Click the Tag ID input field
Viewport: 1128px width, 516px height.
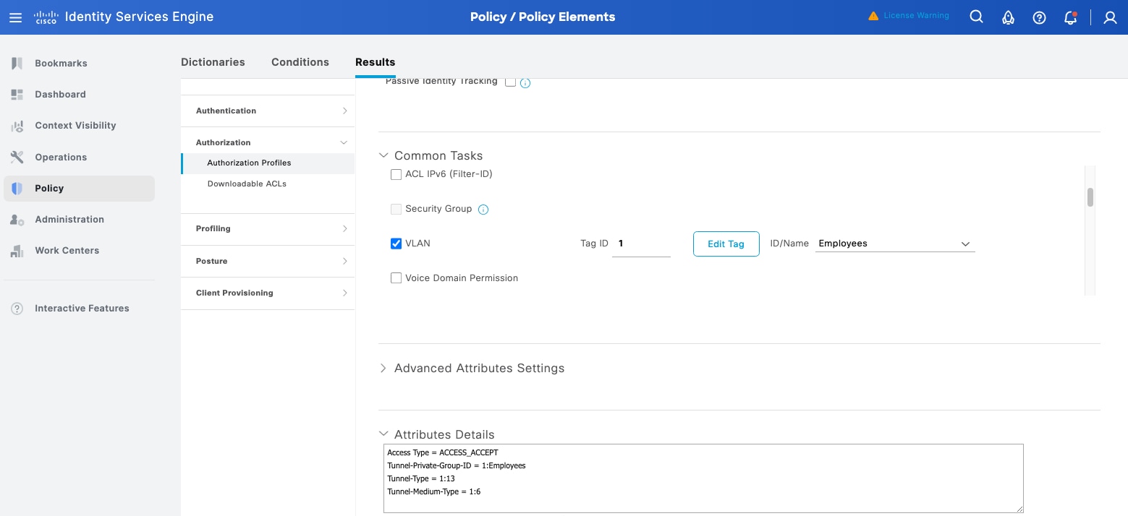[x=641, y=244]
